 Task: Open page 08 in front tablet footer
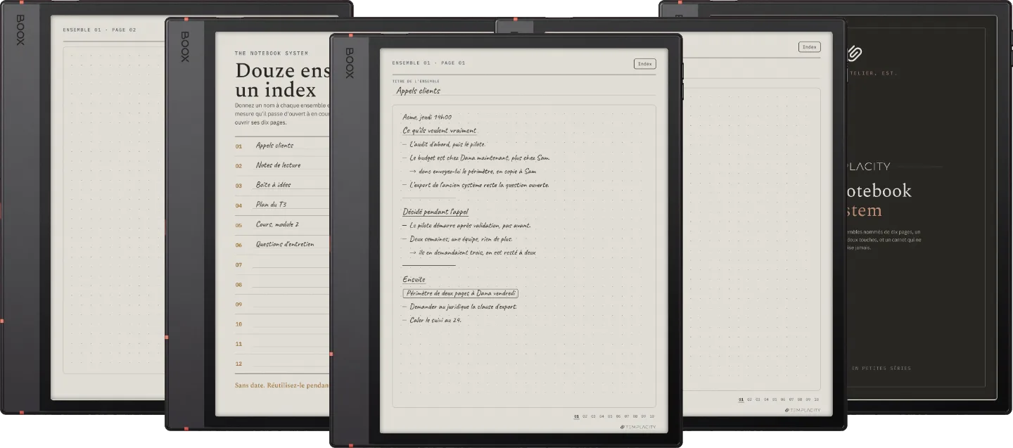(x=635, y=416)
